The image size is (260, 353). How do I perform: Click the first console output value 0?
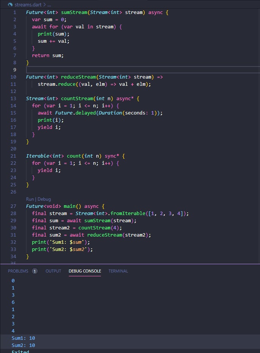click(x=13, y=281)
